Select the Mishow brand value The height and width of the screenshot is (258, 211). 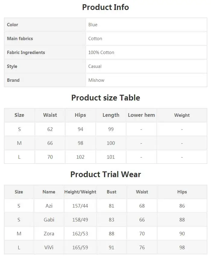coord(96,80)
